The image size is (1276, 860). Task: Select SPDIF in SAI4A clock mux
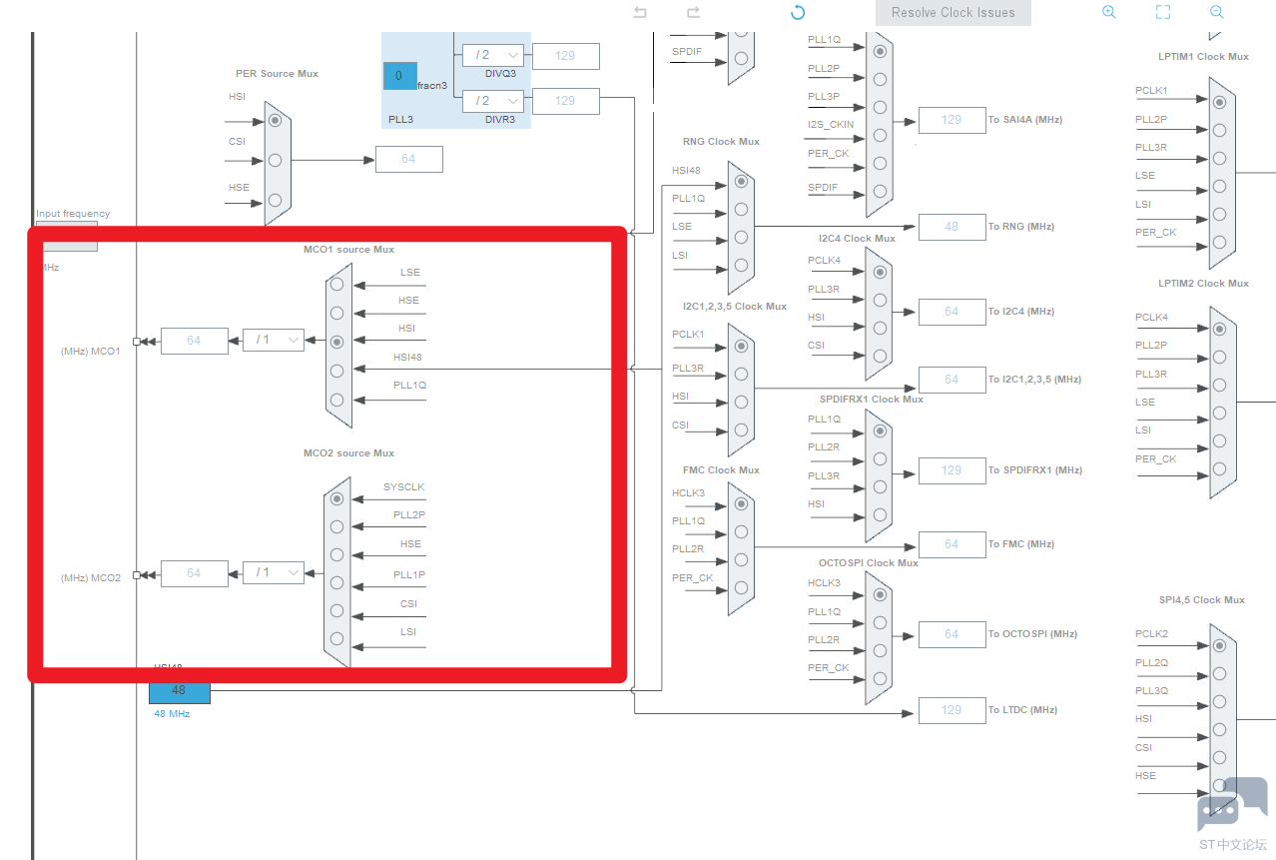879,191
